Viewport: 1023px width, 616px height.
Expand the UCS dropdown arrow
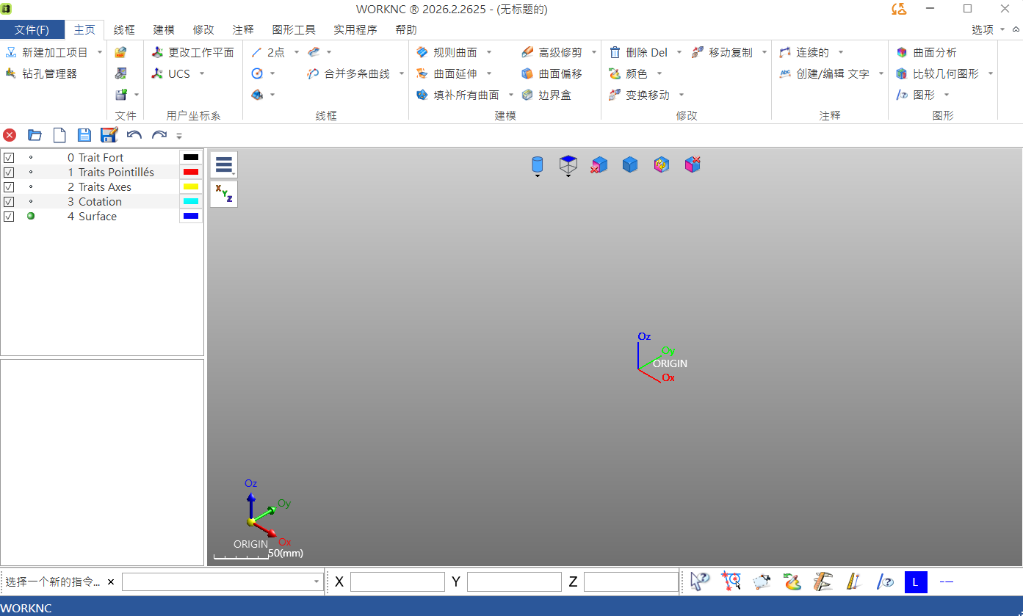(202, 74)
